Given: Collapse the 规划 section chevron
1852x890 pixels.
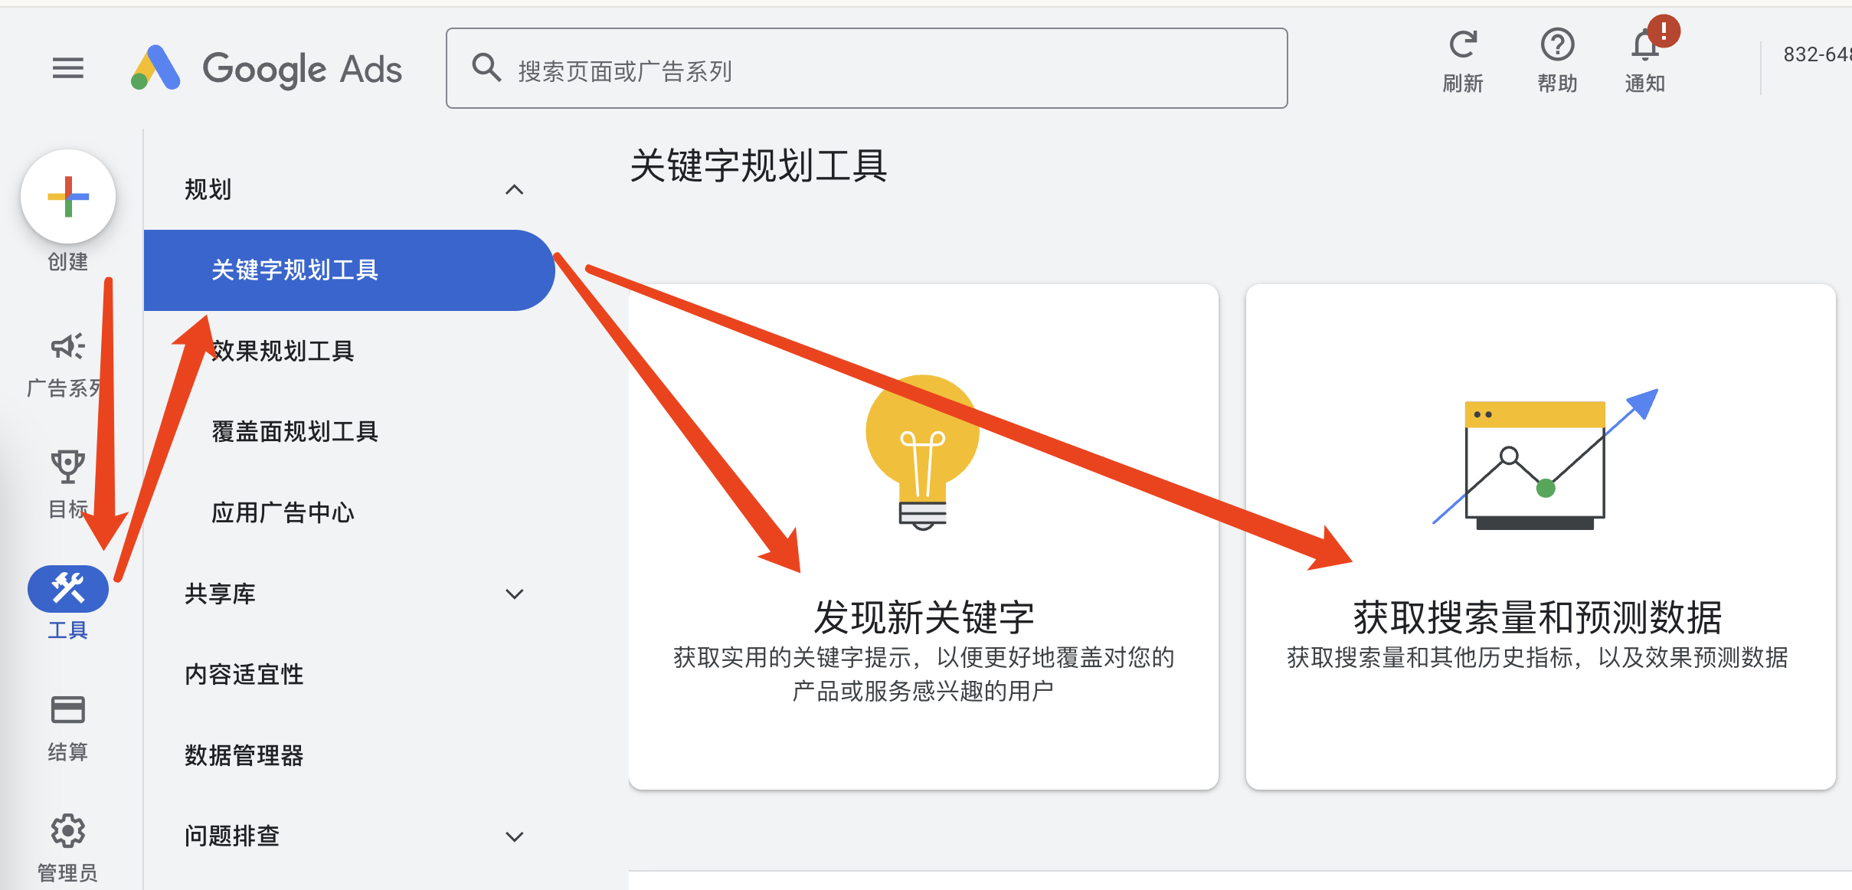Looking at the screenshot, I should click(x=515, y=189).
